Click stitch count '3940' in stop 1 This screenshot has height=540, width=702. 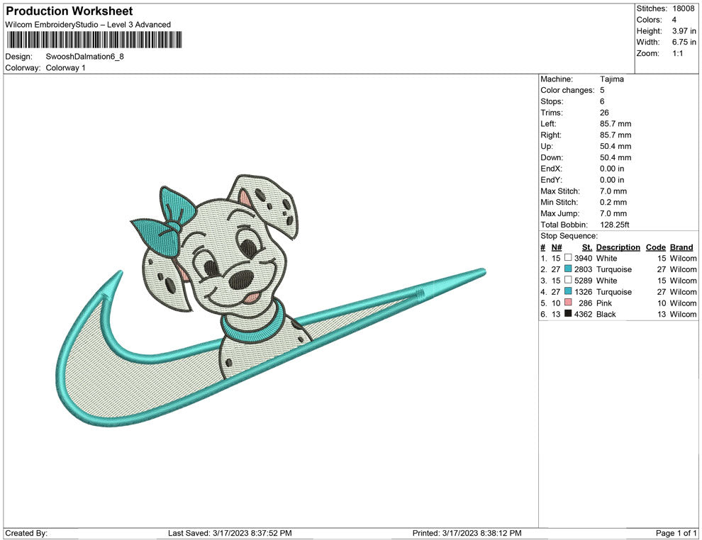coord(583,258)
